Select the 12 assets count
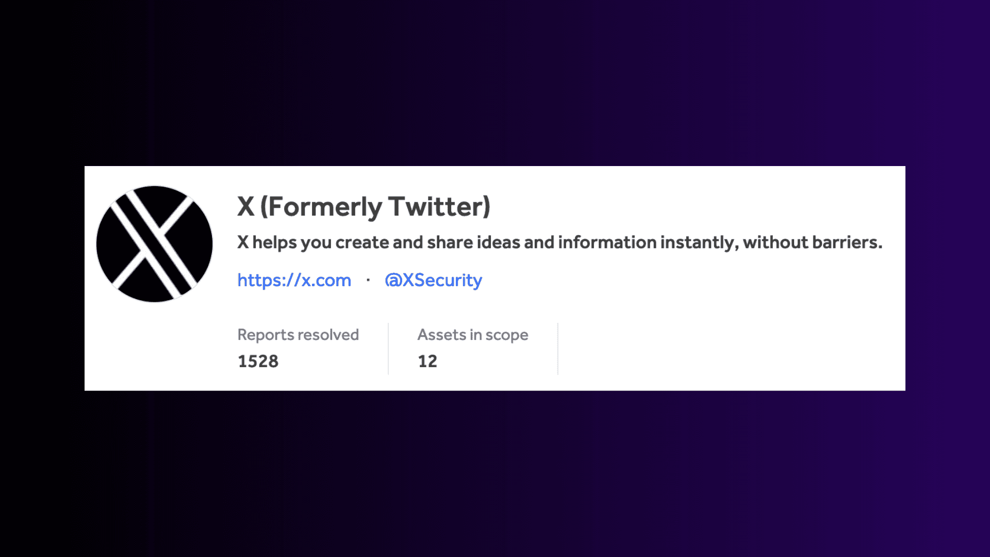 [x=427, y=361]
